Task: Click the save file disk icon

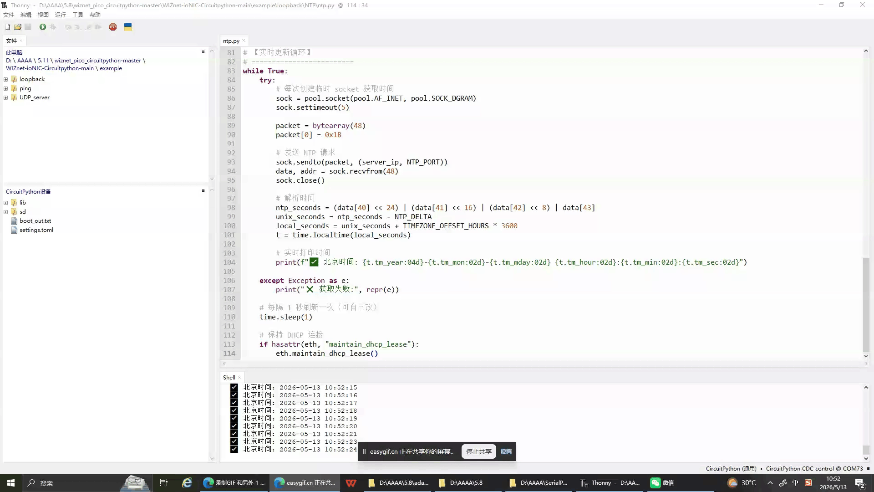Action: tap(28, 27)
